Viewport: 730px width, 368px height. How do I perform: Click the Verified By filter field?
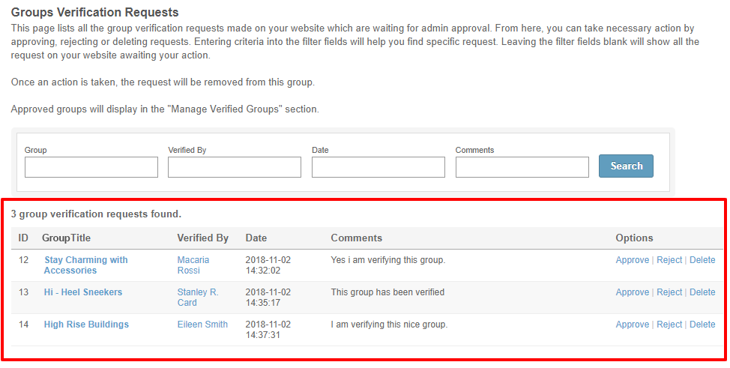(x=235, y=167)
